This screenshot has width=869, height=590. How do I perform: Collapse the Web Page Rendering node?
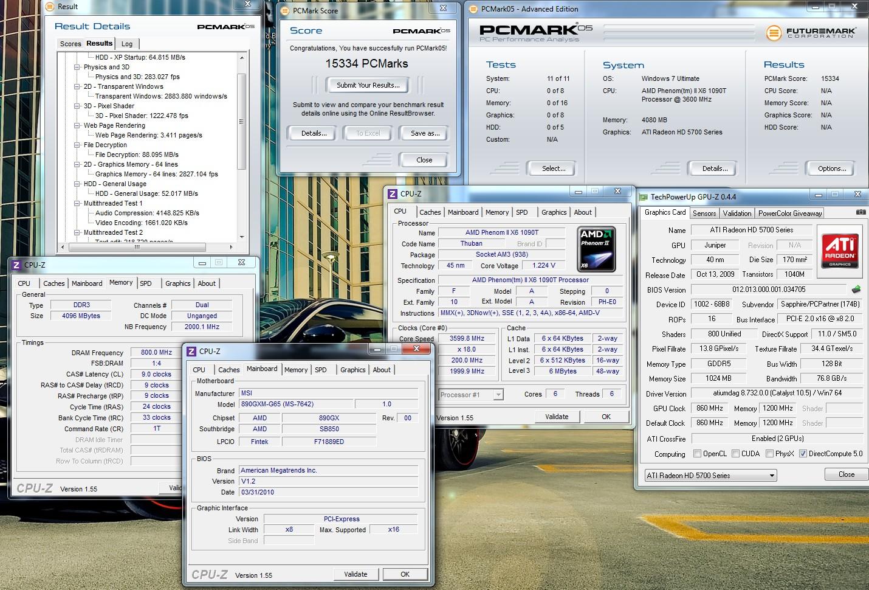click(77, 125)
